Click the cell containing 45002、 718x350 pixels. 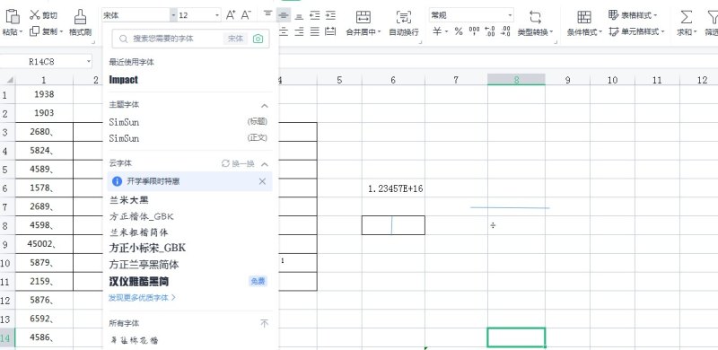[x=44, y=244]
